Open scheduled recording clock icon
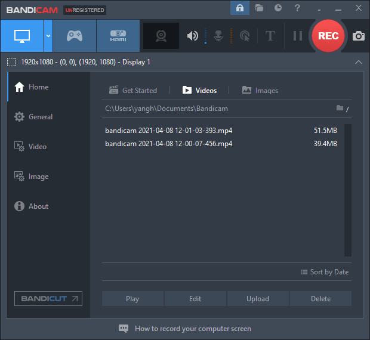The width and height of the screenshot is (370, 340). tap(278, 8)
